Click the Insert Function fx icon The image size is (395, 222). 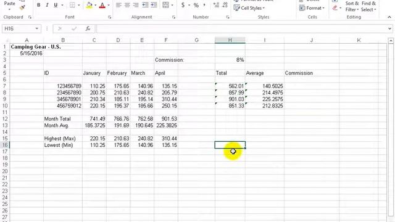click(x=88, y=28)
